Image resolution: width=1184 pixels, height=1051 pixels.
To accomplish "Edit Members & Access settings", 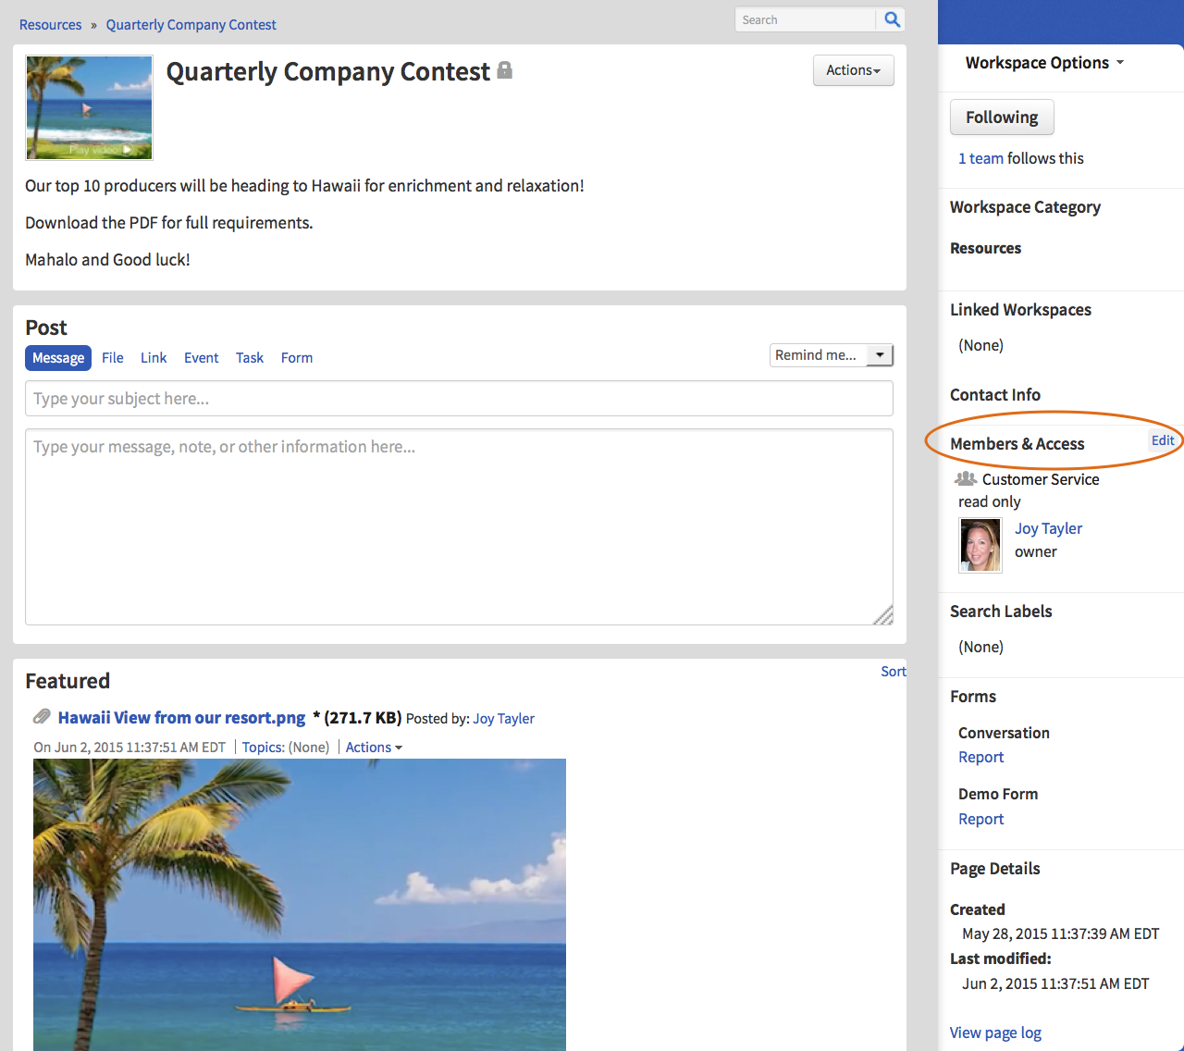I will click(x=1163, y=440).
